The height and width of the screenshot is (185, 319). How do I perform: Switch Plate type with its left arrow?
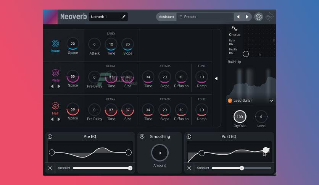(52, 86)
